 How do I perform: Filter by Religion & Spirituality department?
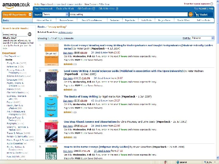[17, 136]
